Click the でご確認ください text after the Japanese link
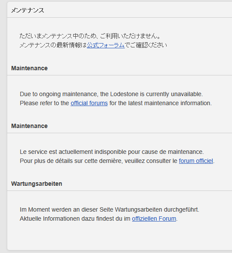This screenshot has width=232, height=253. tap(146, 45)
